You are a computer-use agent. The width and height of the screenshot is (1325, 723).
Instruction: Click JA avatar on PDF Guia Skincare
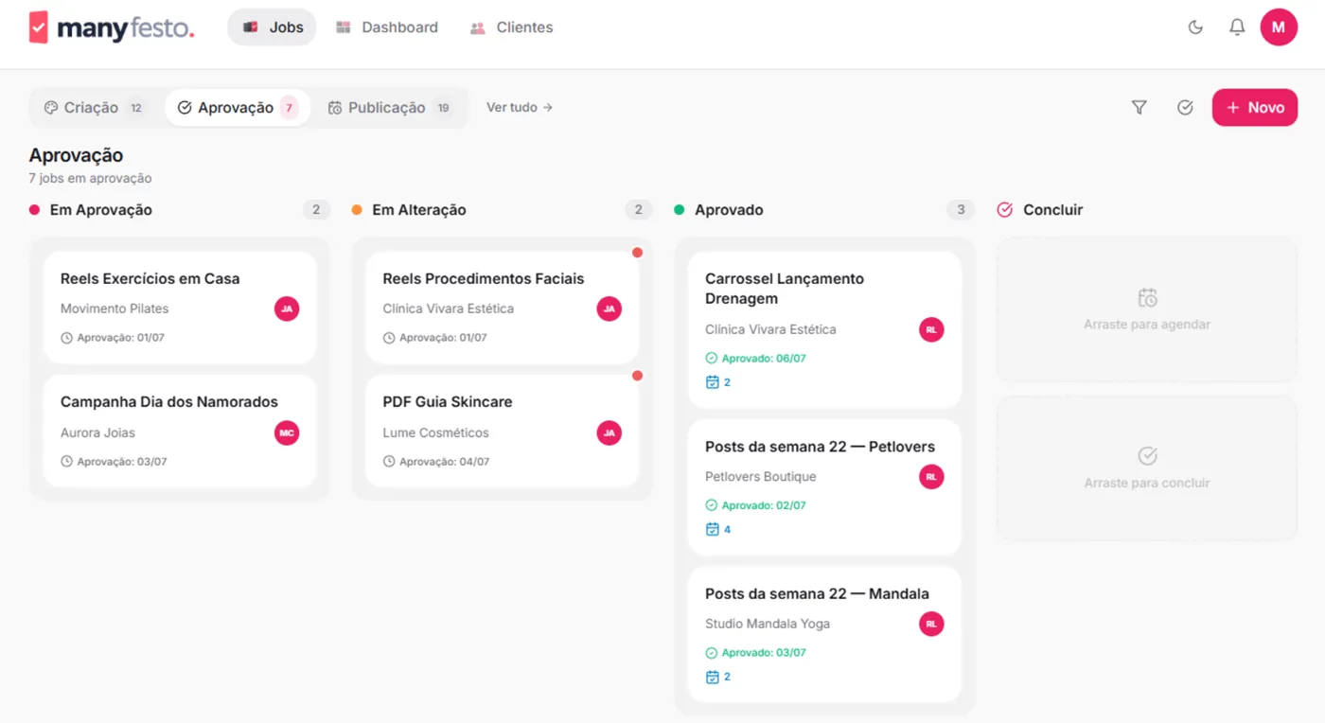[x=609, y=432]
